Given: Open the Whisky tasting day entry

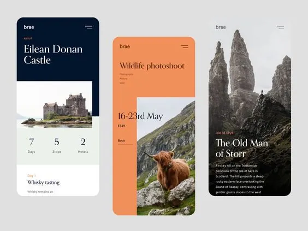Looking at the screenshot, I should coord(43,182).
